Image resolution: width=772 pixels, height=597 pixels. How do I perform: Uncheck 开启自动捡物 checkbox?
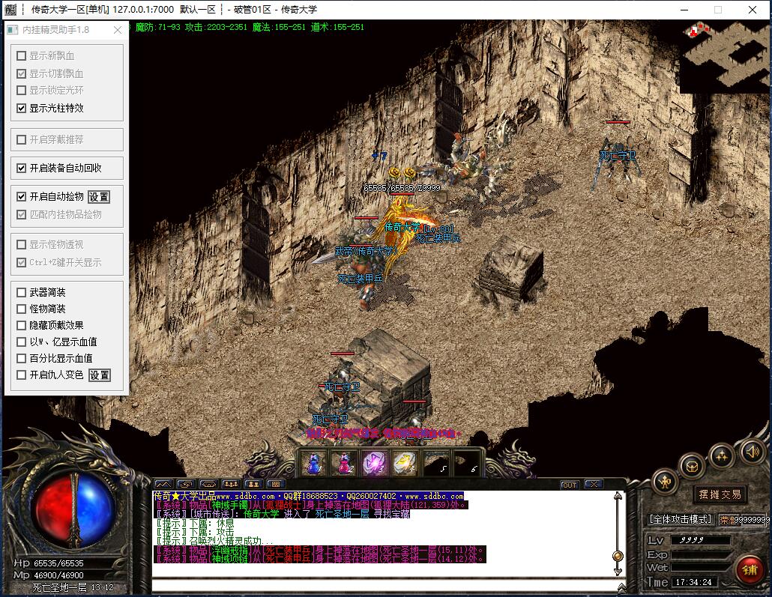point(21,197)
